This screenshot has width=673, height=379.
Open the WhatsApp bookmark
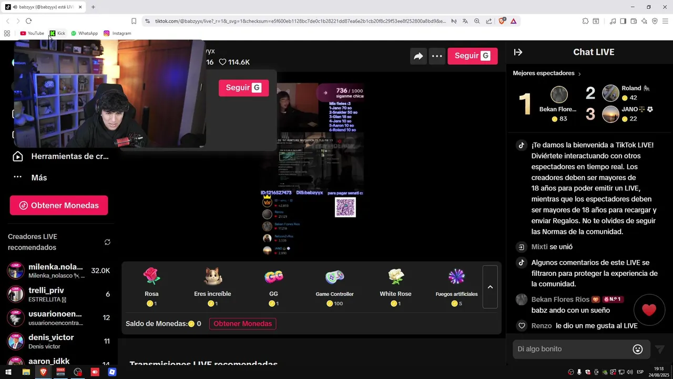coord(84,33)
